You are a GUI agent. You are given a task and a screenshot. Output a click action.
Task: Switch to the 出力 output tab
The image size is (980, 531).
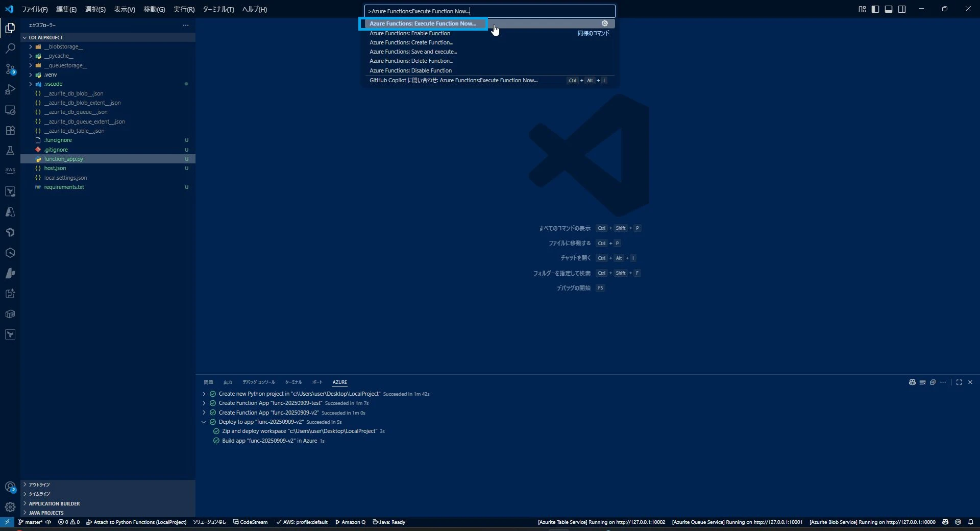[x=228, y=382]
